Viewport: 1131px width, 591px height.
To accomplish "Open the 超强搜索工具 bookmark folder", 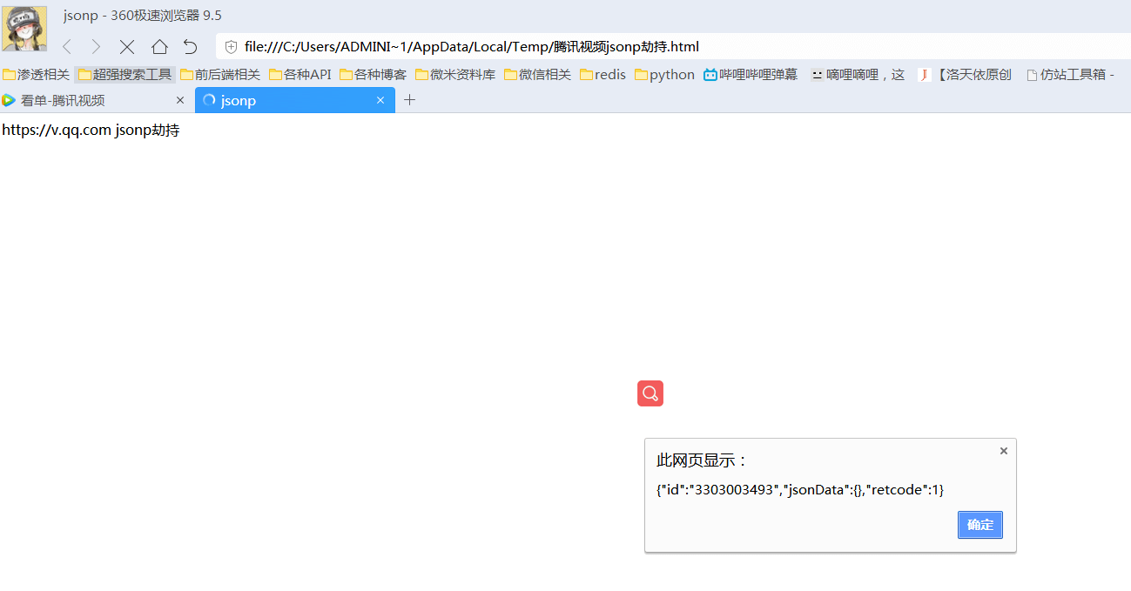I will [125, 75].
